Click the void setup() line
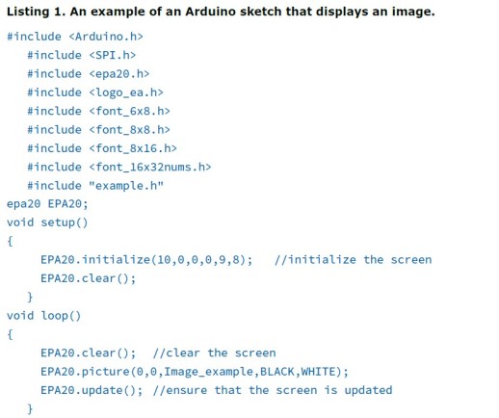This screenshot has height=418, width=499. (47, 222)
